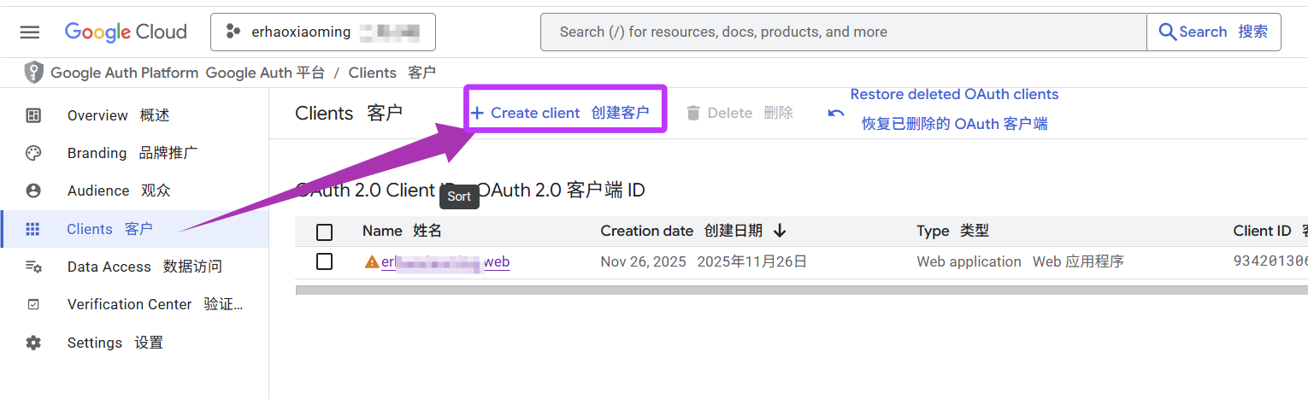Open the hamburger navigation menu
Image resolution: width=1308 pixels, height=399 pixels.
tap(30, 32)
